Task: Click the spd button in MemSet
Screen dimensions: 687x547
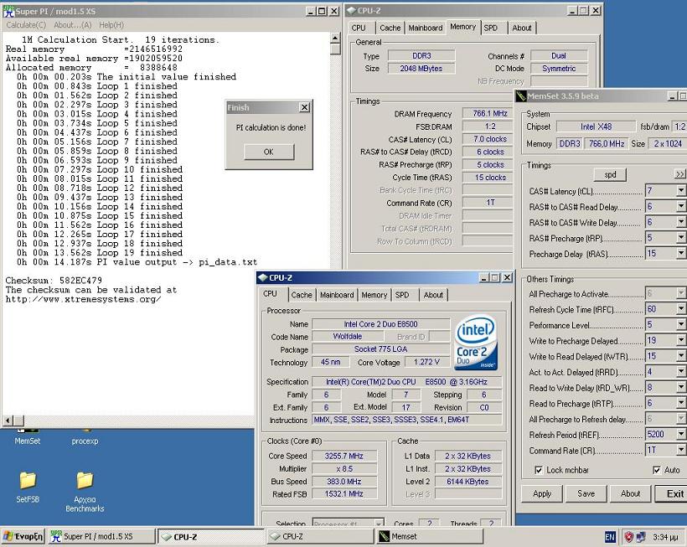Action: pos(610,174)
